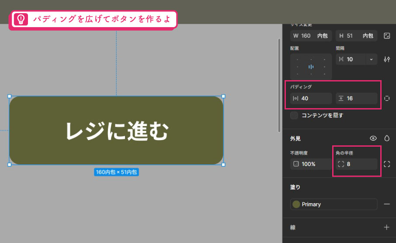Click the top-right selection handle
Viewport: 396px width, 243px height.
[223, 96]
